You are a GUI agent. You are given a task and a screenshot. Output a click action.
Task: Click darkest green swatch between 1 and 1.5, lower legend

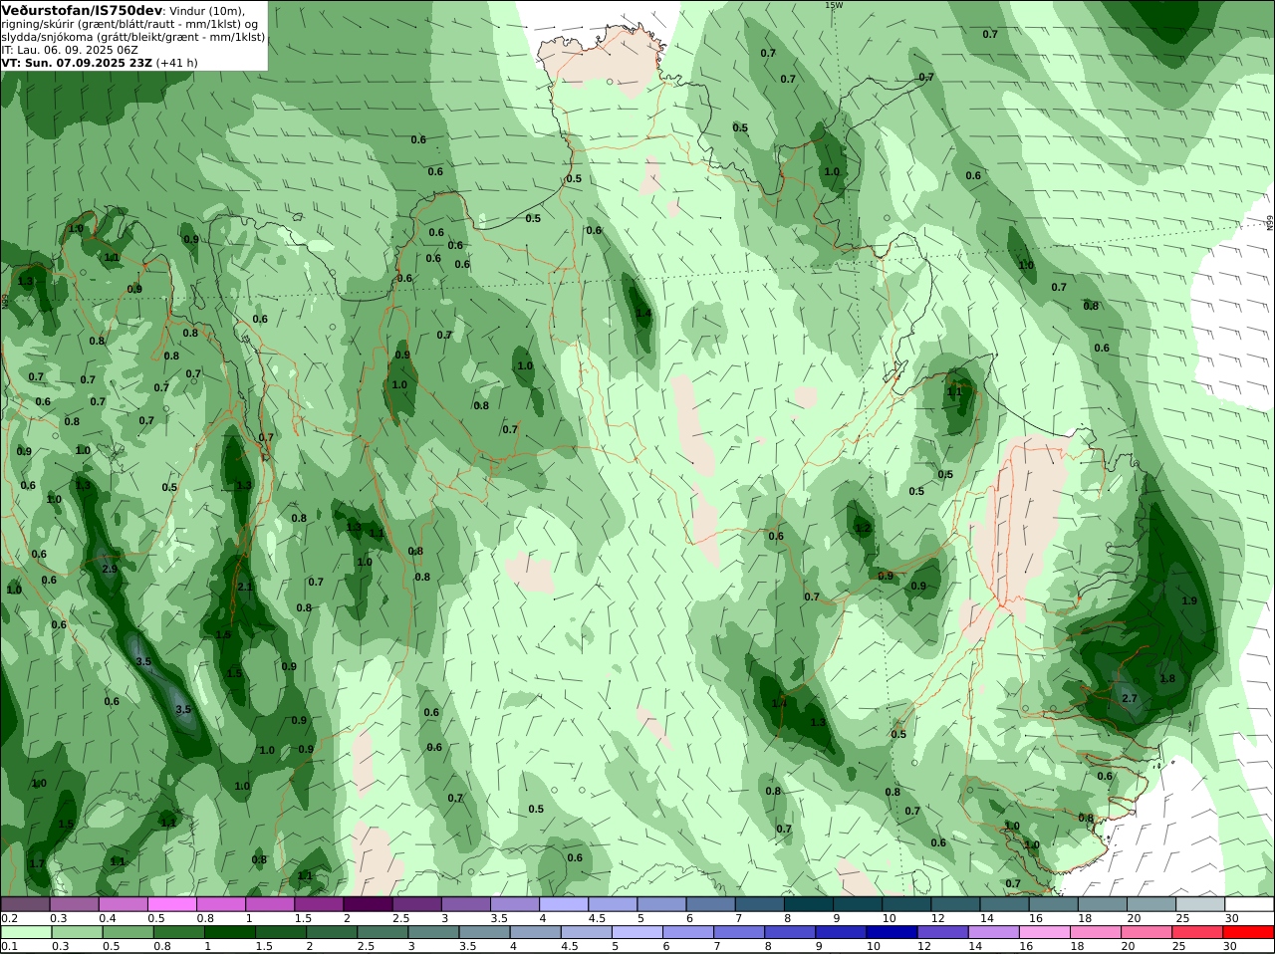[x=230, y=932]
